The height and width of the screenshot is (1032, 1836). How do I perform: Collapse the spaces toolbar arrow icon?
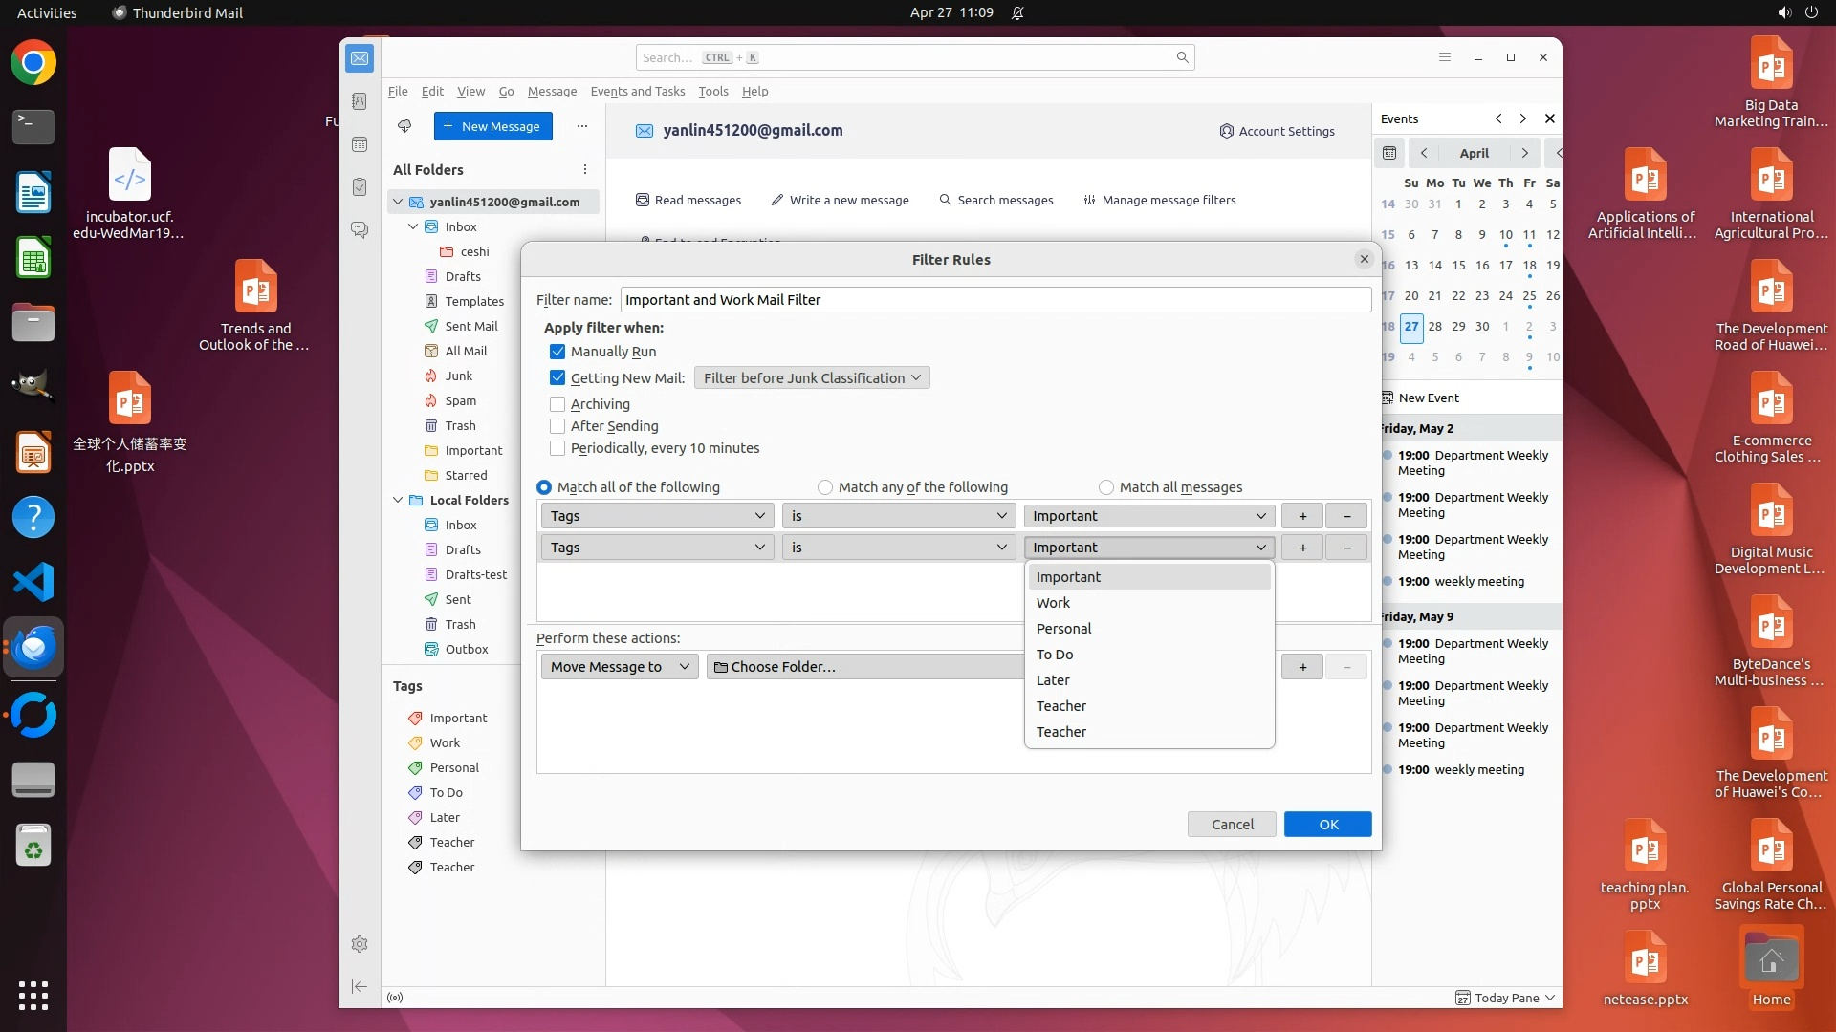[x=360, y=986]
